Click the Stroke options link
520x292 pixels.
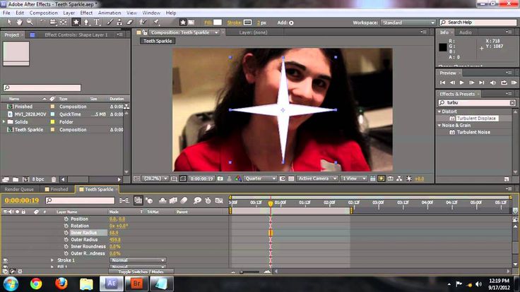point(234,23)
